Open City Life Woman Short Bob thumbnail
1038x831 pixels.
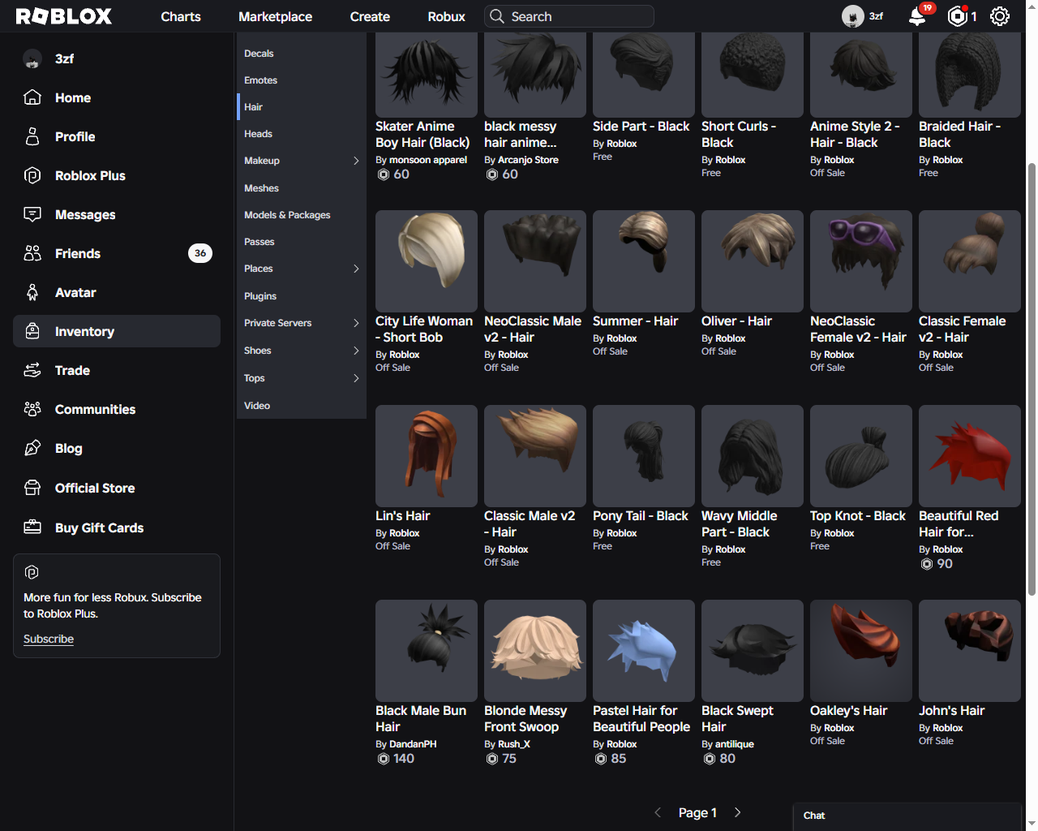[427, 261]
